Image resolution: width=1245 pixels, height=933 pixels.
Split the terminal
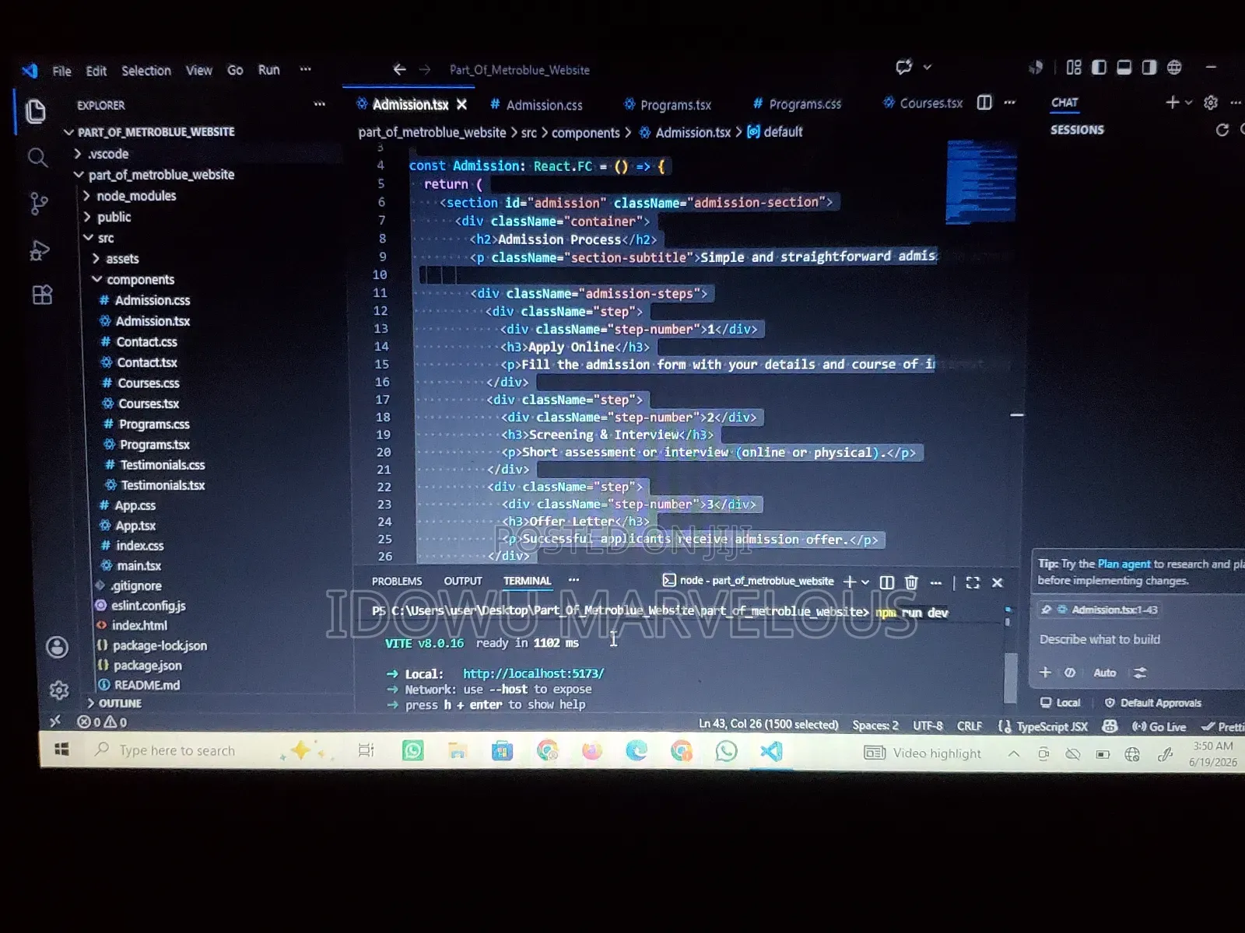pyautogui.click(x=887, y=582)
